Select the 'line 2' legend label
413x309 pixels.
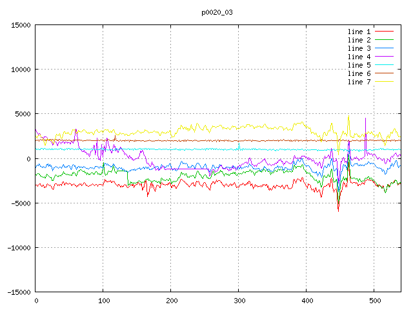tap(359, 40)
